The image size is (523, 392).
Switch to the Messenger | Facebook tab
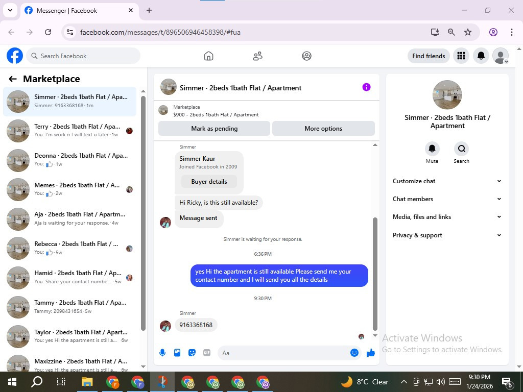coord(79,10)
